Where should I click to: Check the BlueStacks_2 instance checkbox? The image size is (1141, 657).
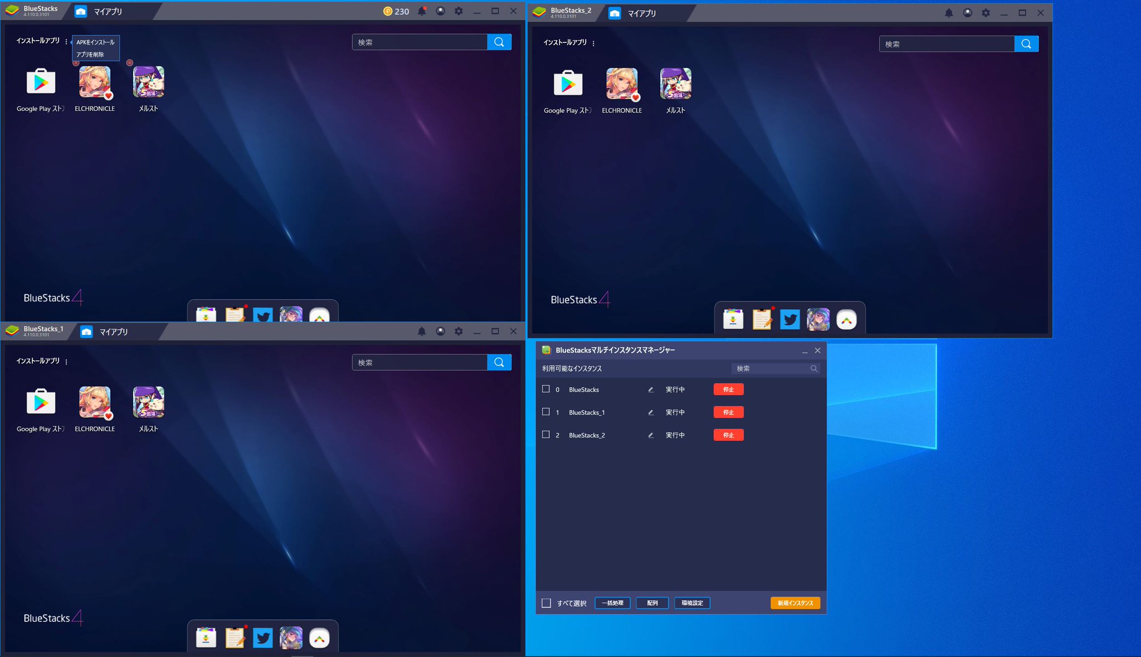[x=546, y=435]
